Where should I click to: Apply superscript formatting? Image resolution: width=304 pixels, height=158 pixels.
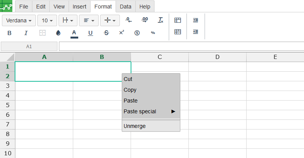[121, 33]
